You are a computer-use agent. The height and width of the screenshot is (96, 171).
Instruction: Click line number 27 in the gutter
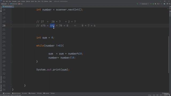pos(4,54)
